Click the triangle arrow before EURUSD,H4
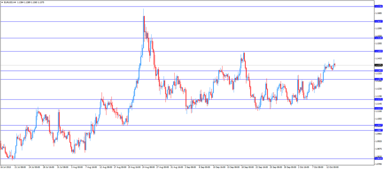The width and height of the screenshot is (383, 169). [2, 2]
